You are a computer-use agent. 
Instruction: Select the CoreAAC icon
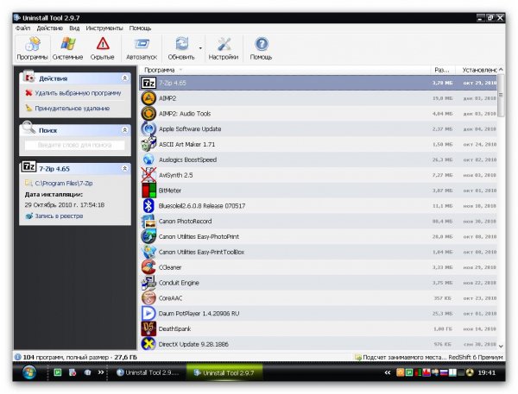[x=148, y=298]
